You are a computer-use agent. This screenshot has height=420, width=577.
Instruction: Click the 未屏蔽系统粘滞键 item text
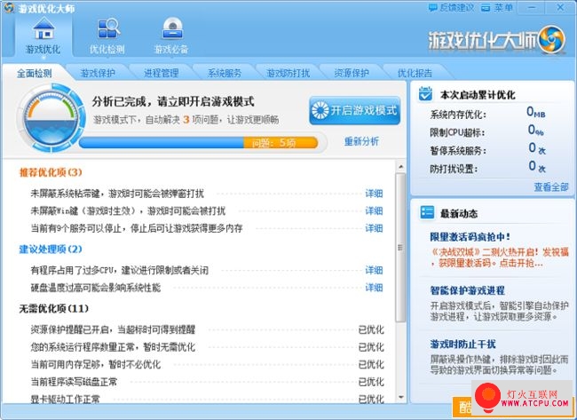[x=117, y=194]
